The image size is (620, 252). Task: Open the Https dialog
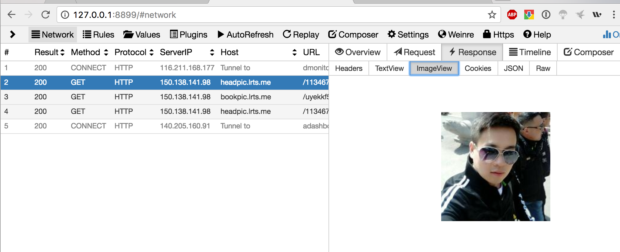[x=498, y=35]
